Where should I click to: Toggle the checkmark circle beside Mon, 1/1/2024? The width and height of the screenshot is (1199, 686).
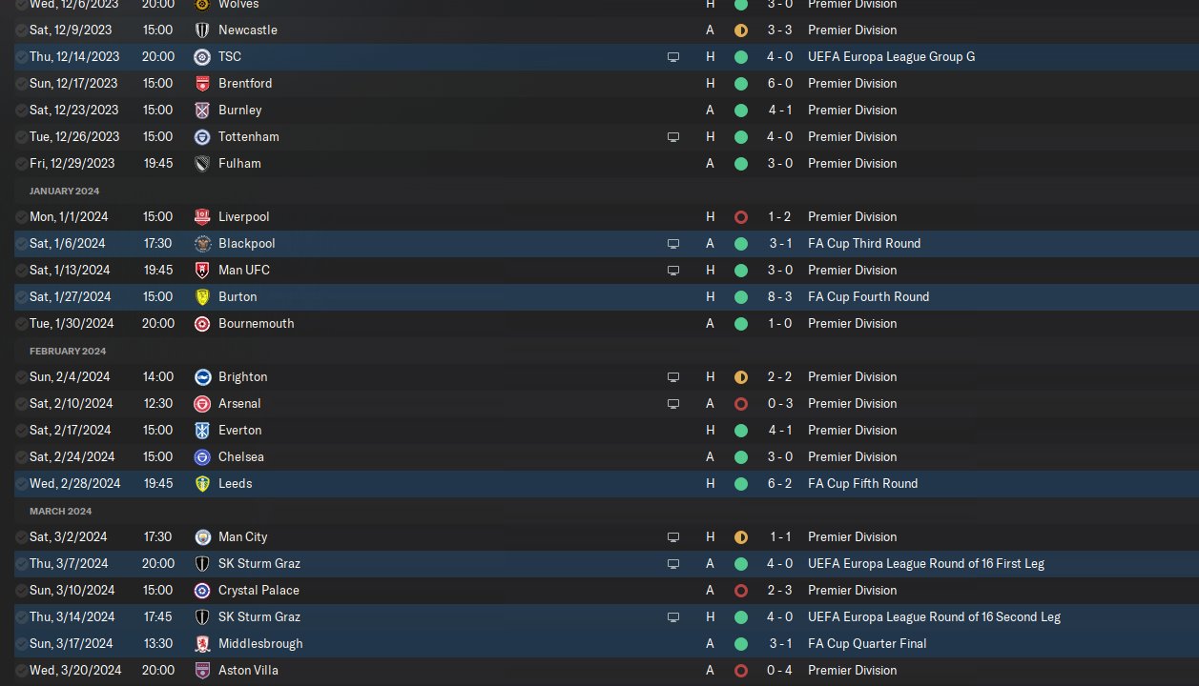pos(21,216)
